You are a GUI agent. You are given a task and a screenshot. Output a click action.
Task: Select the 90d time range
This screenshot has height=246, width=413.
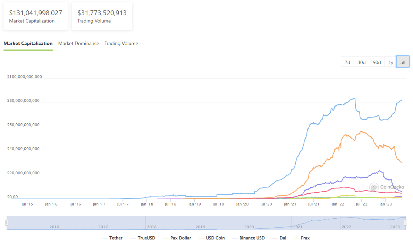(x=377, y=62)
